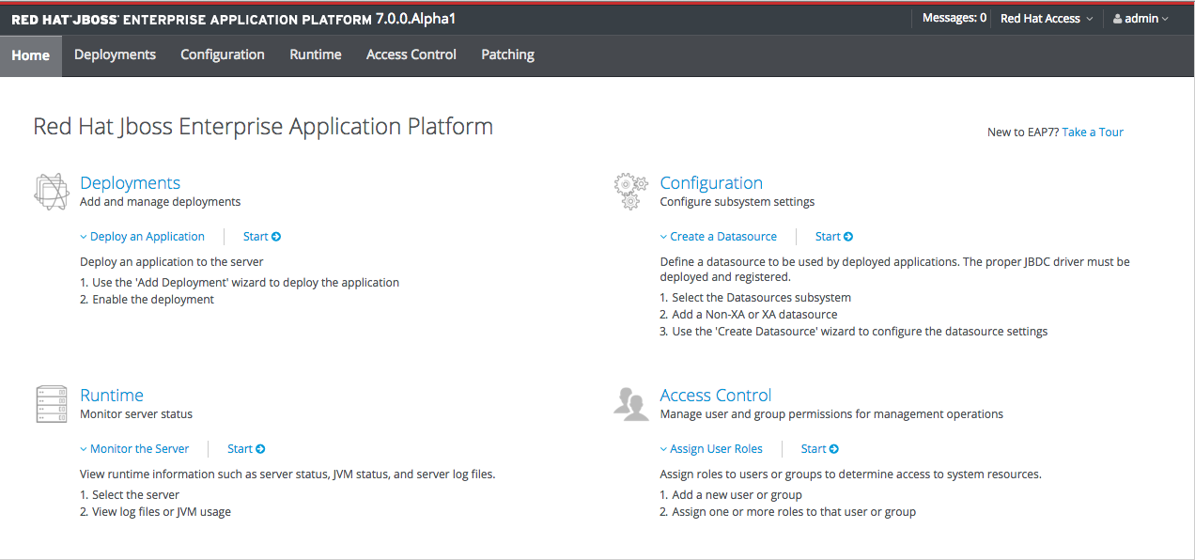Screen dimensions: 1195x560
Task: Click Start next to Create a Datasource
Action: click(834, 237)
